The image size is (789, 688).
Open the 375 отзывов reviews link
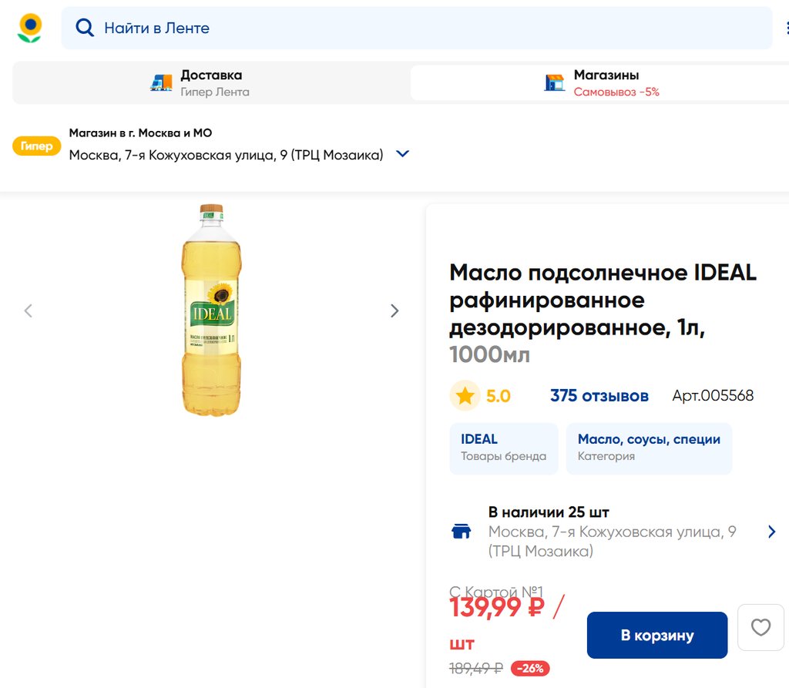click(x=599, y=396)
